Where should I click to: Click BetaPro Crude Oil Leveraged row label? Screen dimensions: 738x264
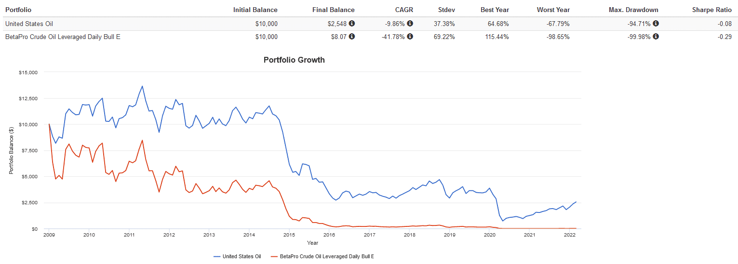[x=62, y=37]
